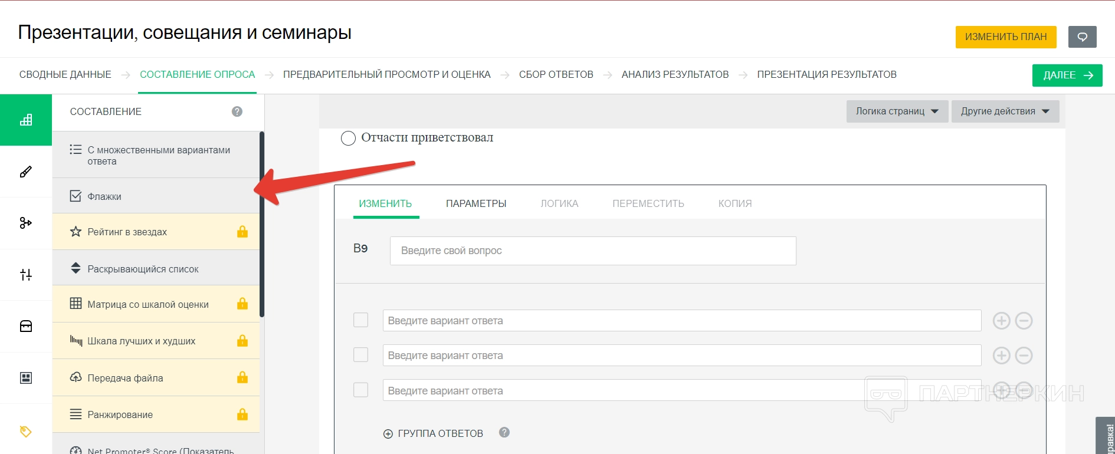
Task: Click the question panel vertical scrollbar
Action: 262,224
